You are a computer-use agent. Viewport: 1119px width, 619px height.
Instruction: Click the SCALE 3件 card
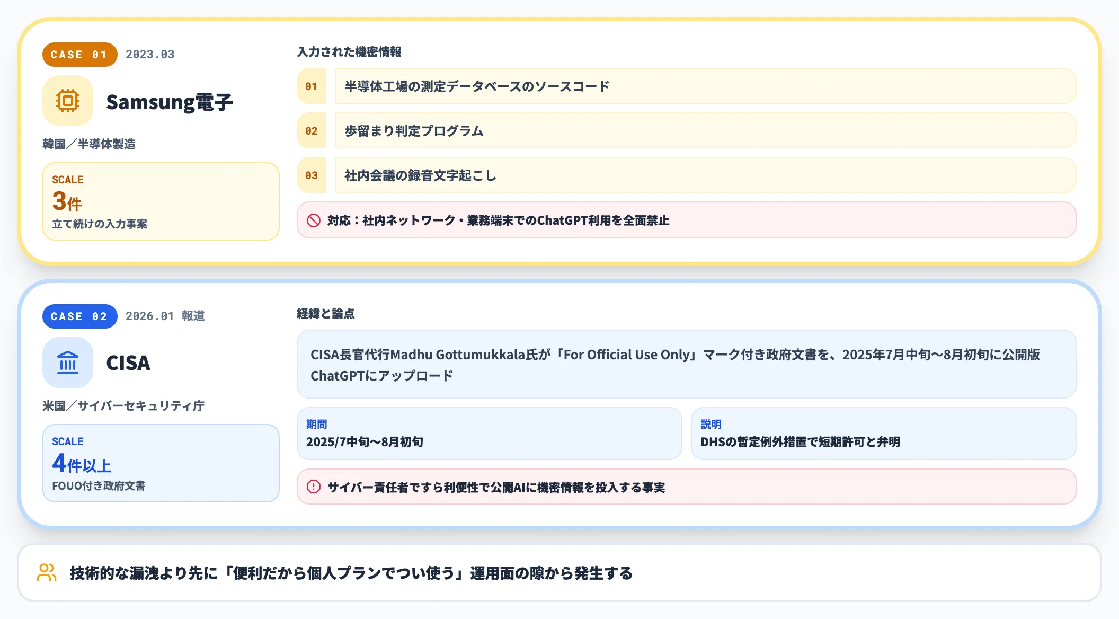click(x=161, y=201)
